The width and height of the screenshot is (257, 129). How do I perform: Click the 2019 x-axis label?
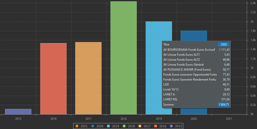[x=159, y=119]
